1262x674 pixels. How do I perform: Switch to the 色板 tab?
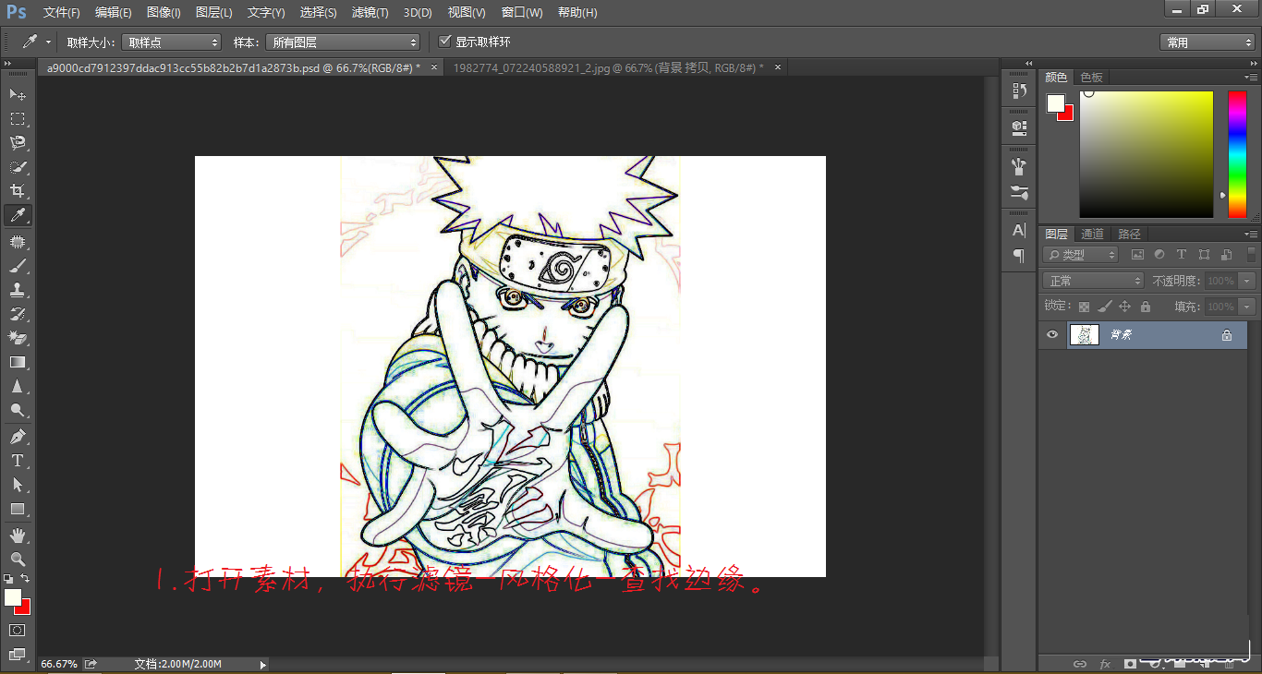(1091, 78)
